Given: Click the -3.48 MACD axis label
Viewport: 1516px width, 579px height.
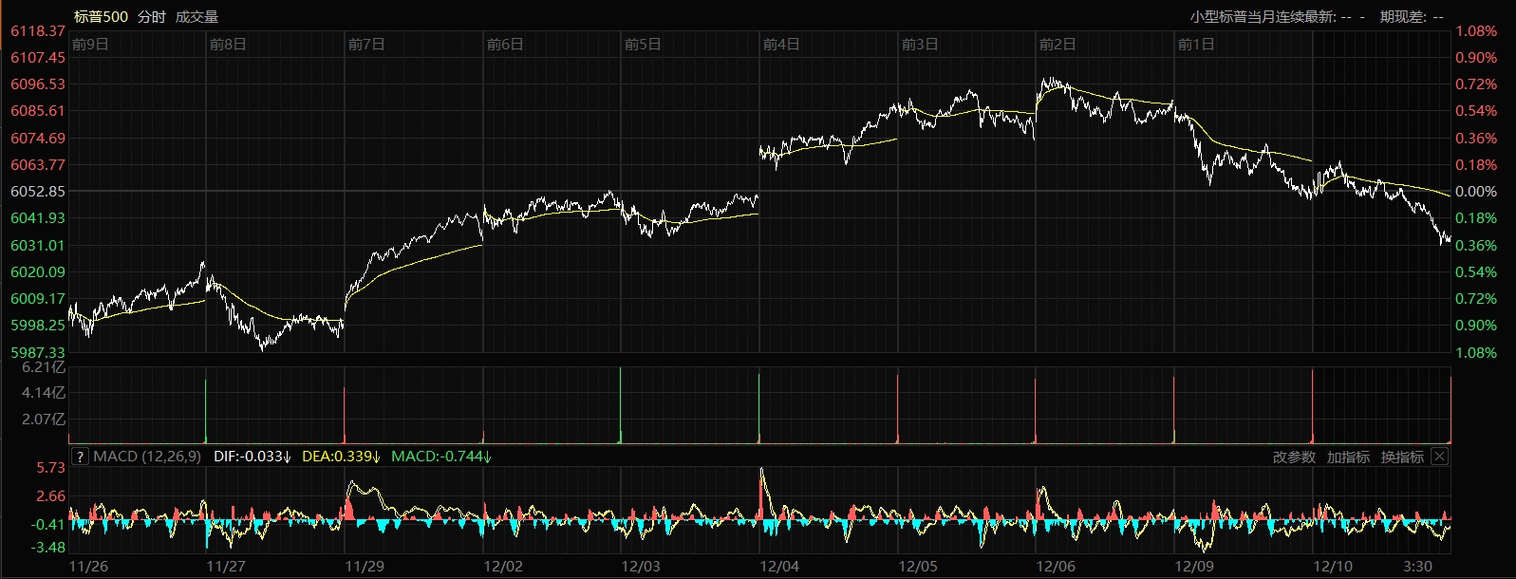Looking at the screenshot, I should 49,548.
